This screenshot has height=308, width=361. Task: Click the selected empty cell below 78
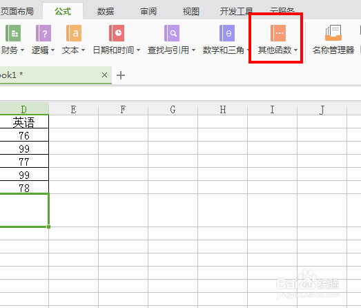click(24, 210)
